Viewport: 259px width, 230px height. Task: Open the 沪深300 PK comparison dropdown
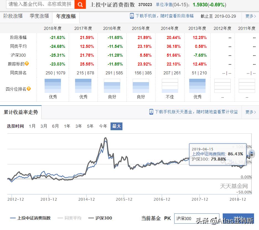[x=197, y=218]
